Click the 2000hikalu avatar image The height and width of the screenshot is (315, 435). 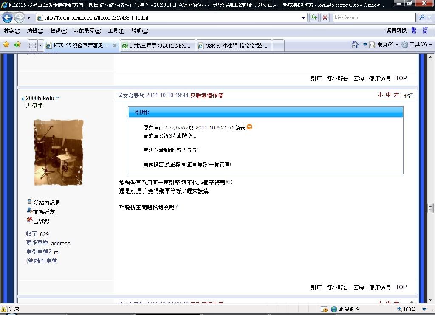coord(58,152)
